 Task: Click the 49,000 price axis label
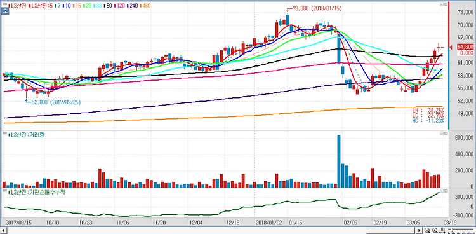pyautogui.click(x=466, y=113)
